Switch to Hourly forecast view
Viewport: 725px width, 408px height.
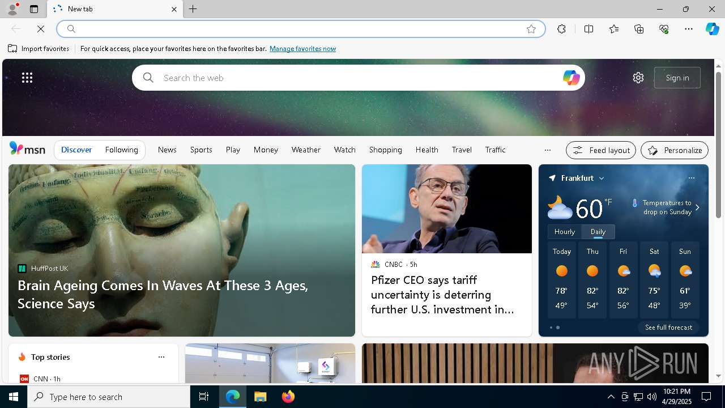(565, 232)
